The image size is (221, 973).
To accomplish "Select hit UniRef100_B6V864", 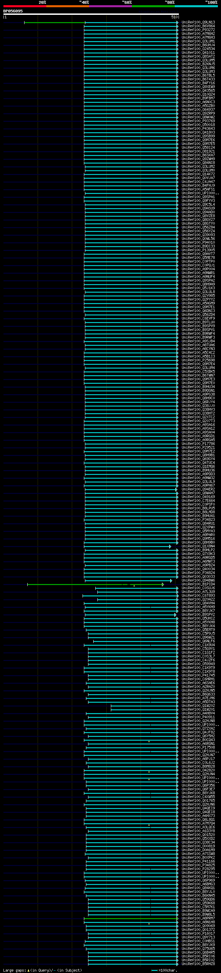I will [x=198, y=27].
